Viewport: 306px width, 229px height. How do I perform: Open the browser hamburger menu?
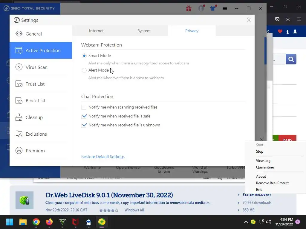[299, 19]
